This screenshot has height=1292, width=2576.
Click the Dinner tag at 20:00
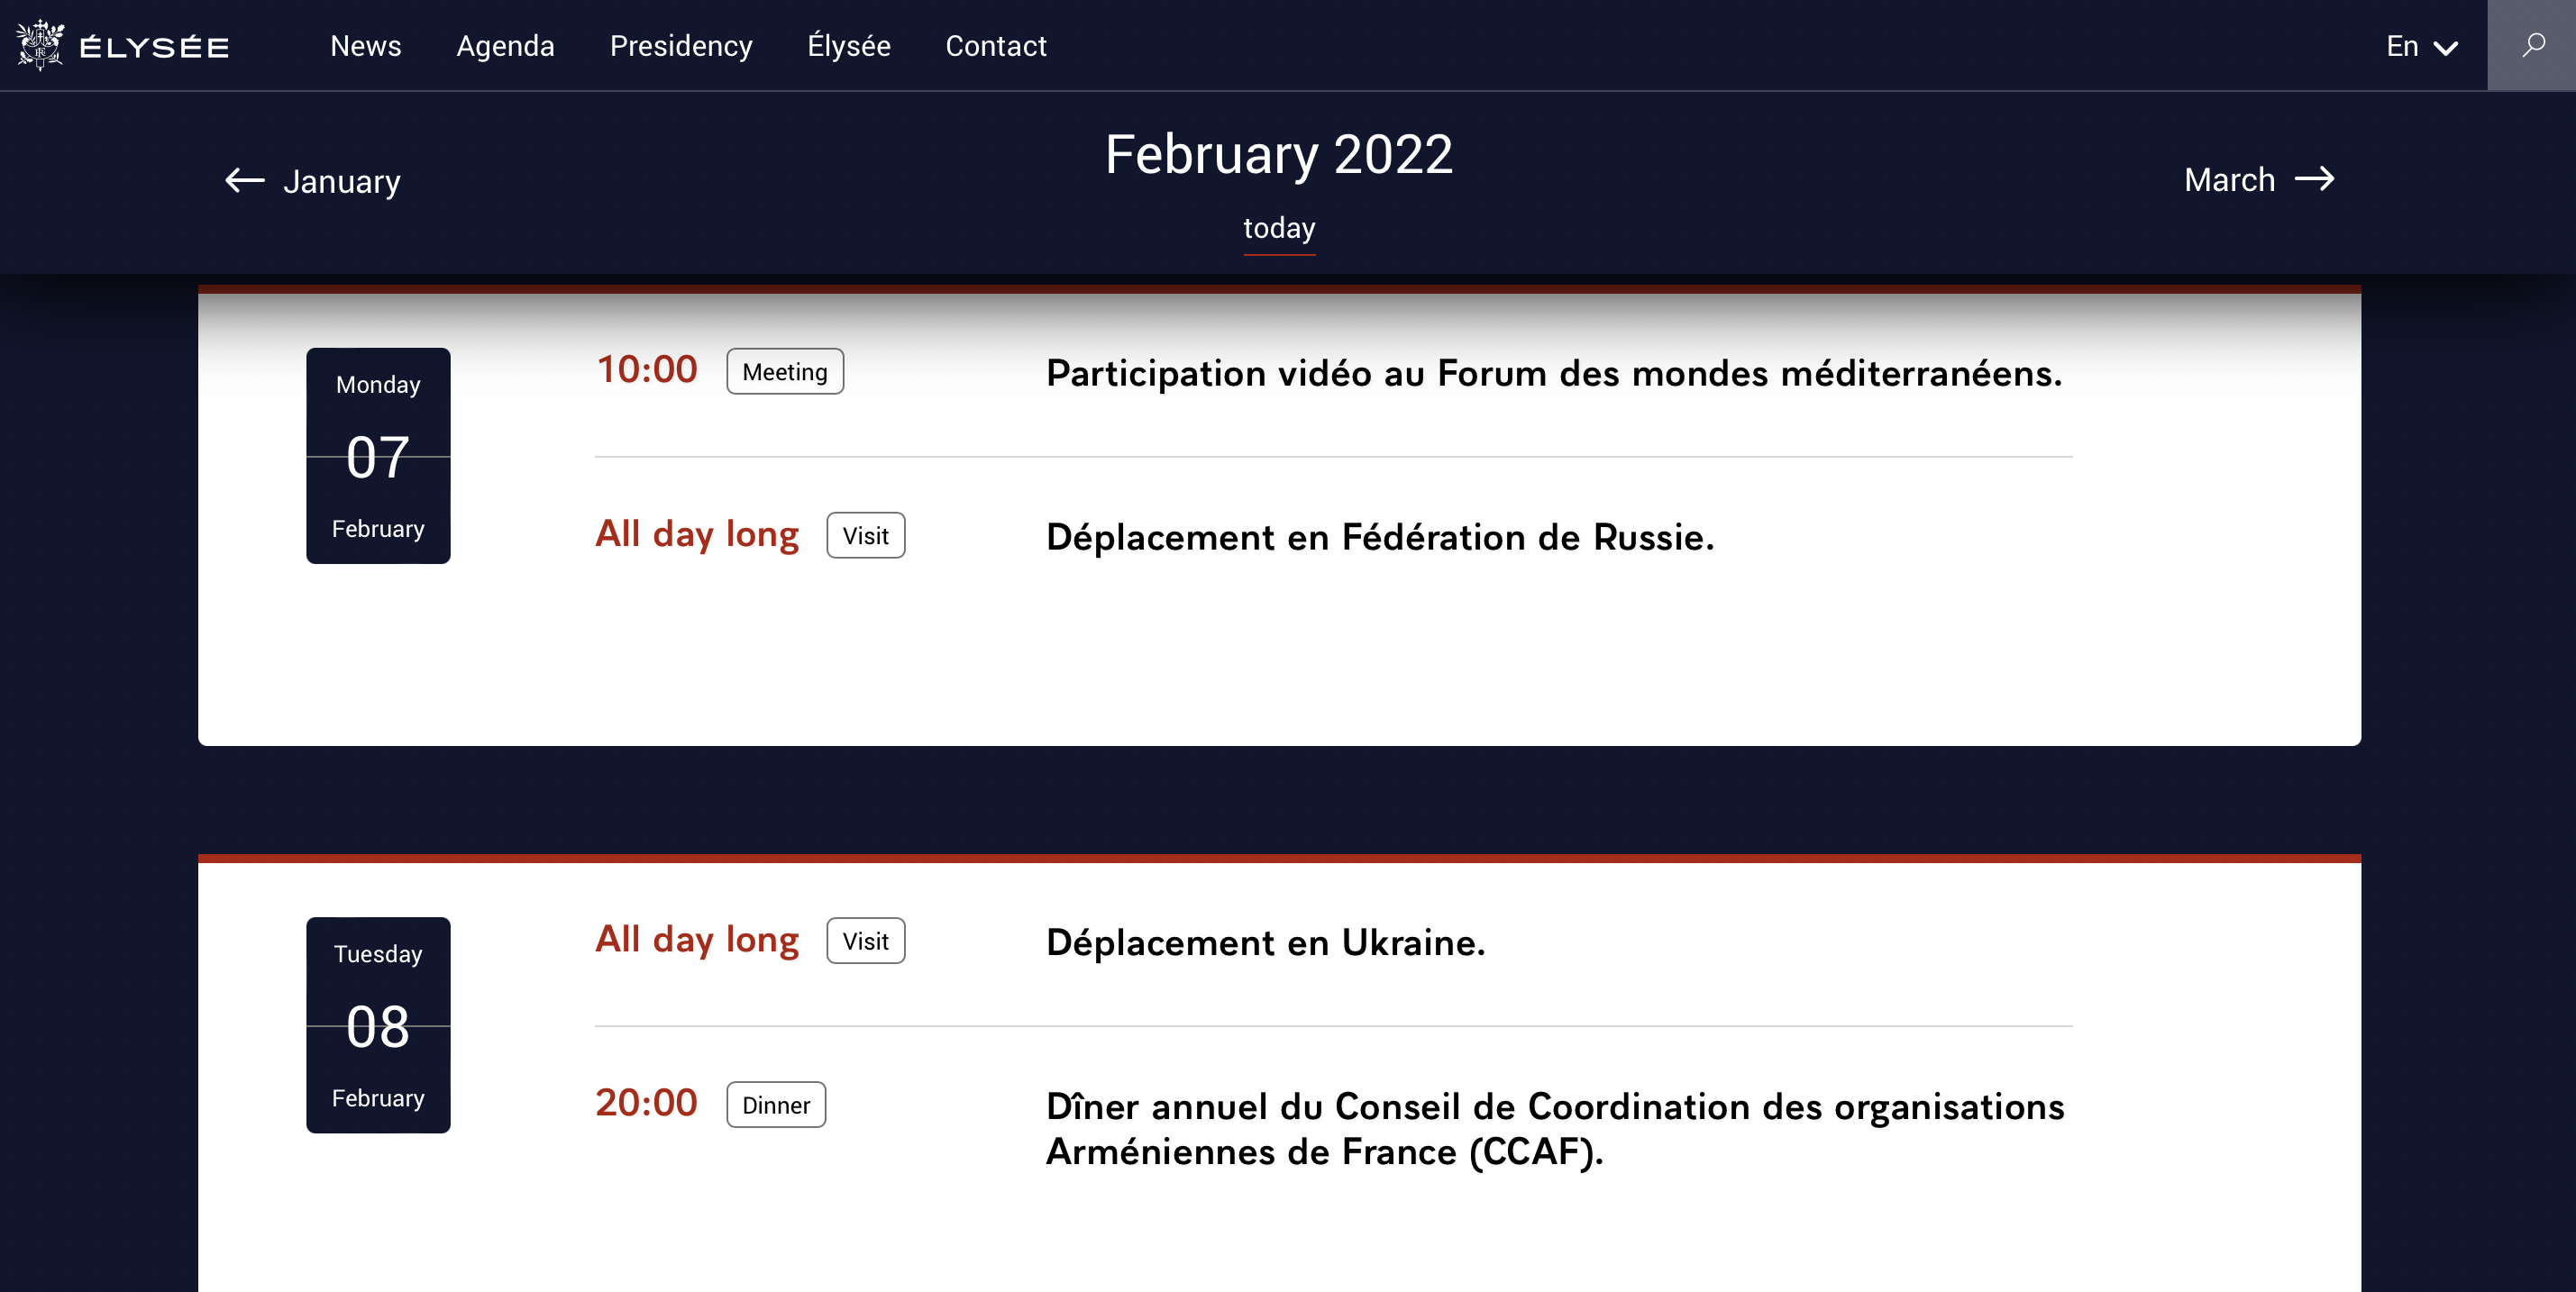tap(776, 1105)
